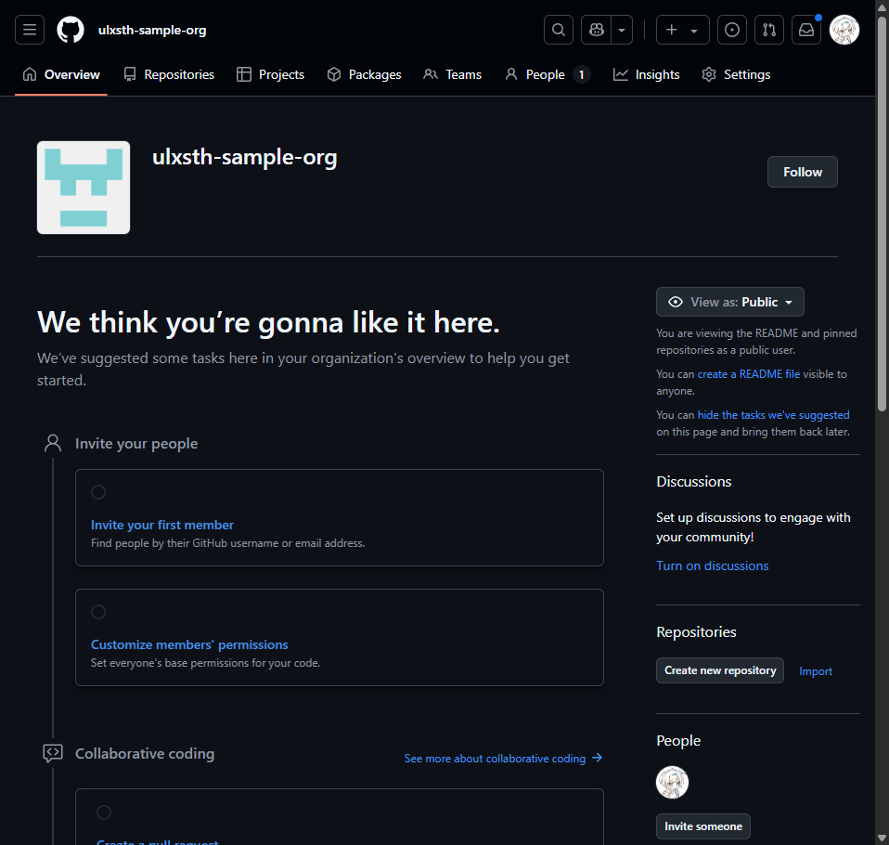Click the create a README file link
Screen dimensions: 889x845
[x=748, y=374]
